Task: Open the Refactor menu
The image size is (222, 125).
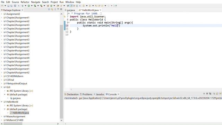Action: click(25, 2)
